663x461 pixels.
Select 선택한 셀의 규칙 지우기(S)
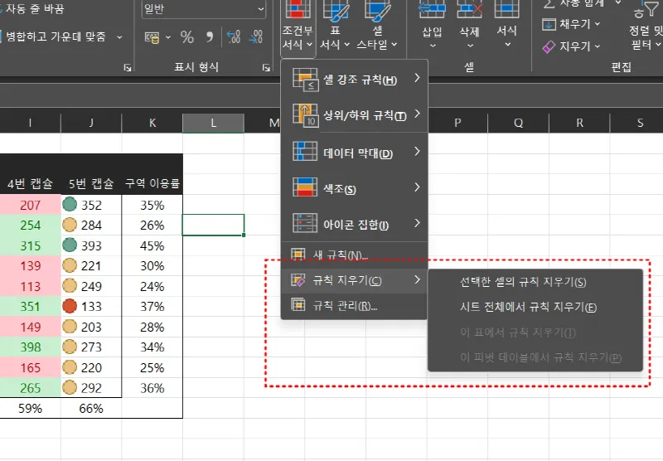[535, 282]
